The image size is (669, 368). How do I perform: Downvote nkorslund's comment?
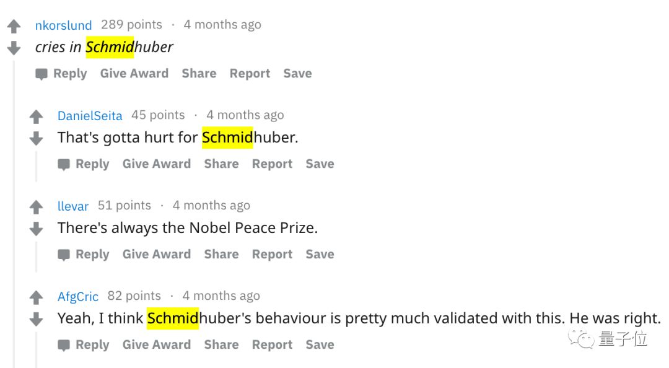pyautogui.click(x=14, y=48)
